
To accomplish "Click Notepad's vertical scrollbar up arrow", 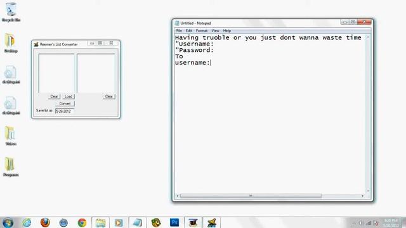I will pyautogui.click(x=368, y=37).
